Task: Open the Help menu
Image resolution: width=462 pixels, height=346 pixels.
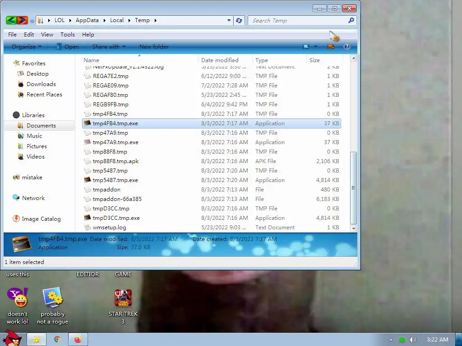Action: pyautogui.click(x=88, y=34)
